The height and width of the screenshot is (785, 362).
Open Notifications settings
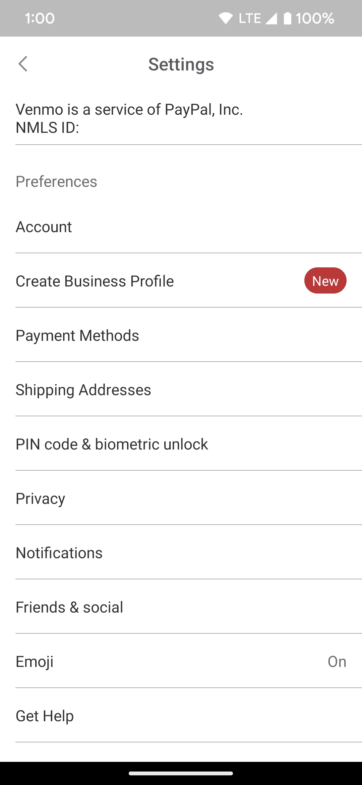point(59,553)
